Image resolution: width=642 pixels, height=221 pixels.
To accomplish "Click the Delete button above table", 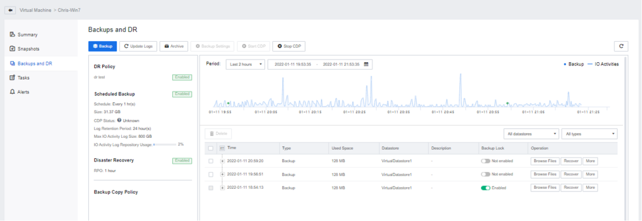I will click(x=218, y=133).
